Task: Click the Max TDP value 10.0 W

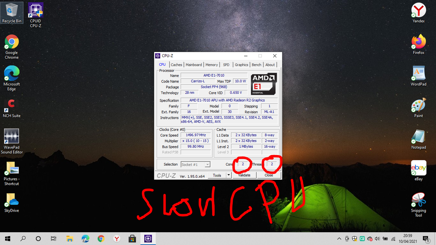Action: tap(240, 81)
